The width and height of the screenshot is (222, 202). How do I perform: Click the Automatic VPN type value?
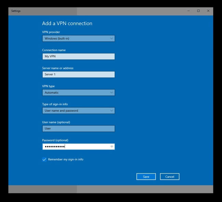coord(52,93)
